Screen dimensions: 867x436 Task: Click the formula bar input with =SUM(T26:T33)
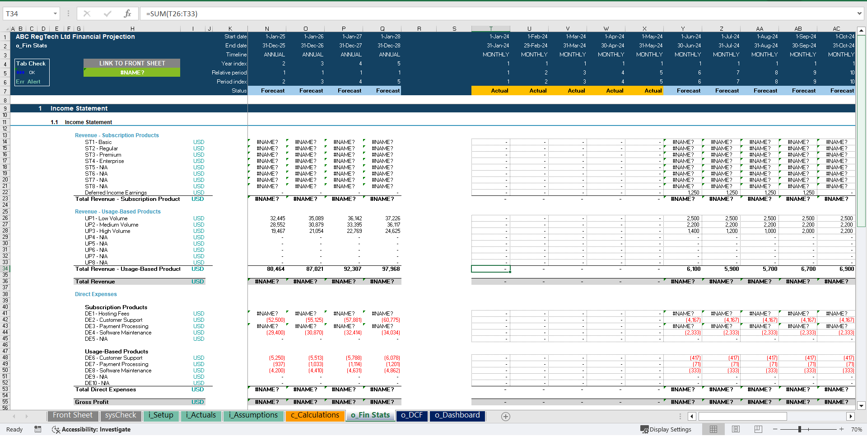click(x=497, y=14)
